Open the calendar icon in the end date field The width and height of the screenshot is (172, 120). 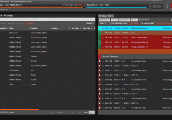[x=128, y=20]
